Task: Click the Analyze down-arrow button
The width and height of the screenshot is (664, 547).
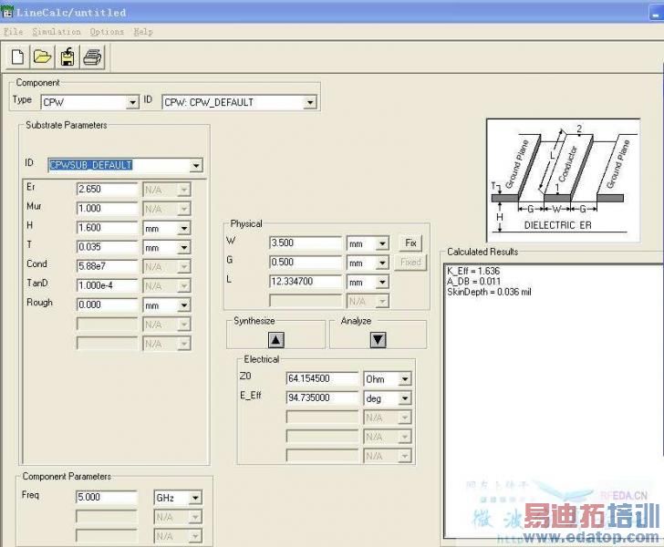Action: point(379,339)
